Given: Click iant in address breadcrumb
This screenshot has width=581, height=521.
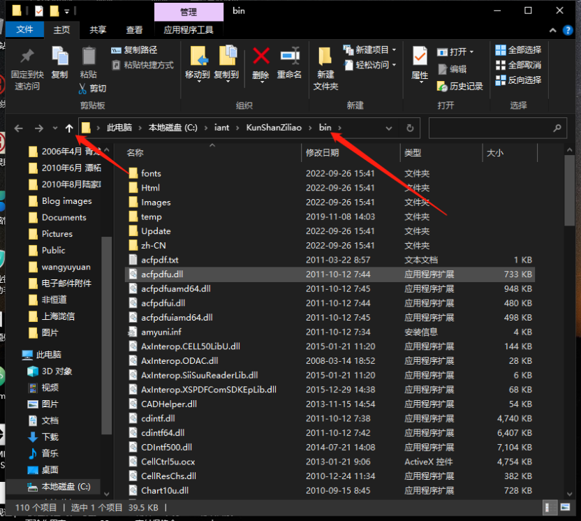Looking at the screenshot, I should [221, 128].
